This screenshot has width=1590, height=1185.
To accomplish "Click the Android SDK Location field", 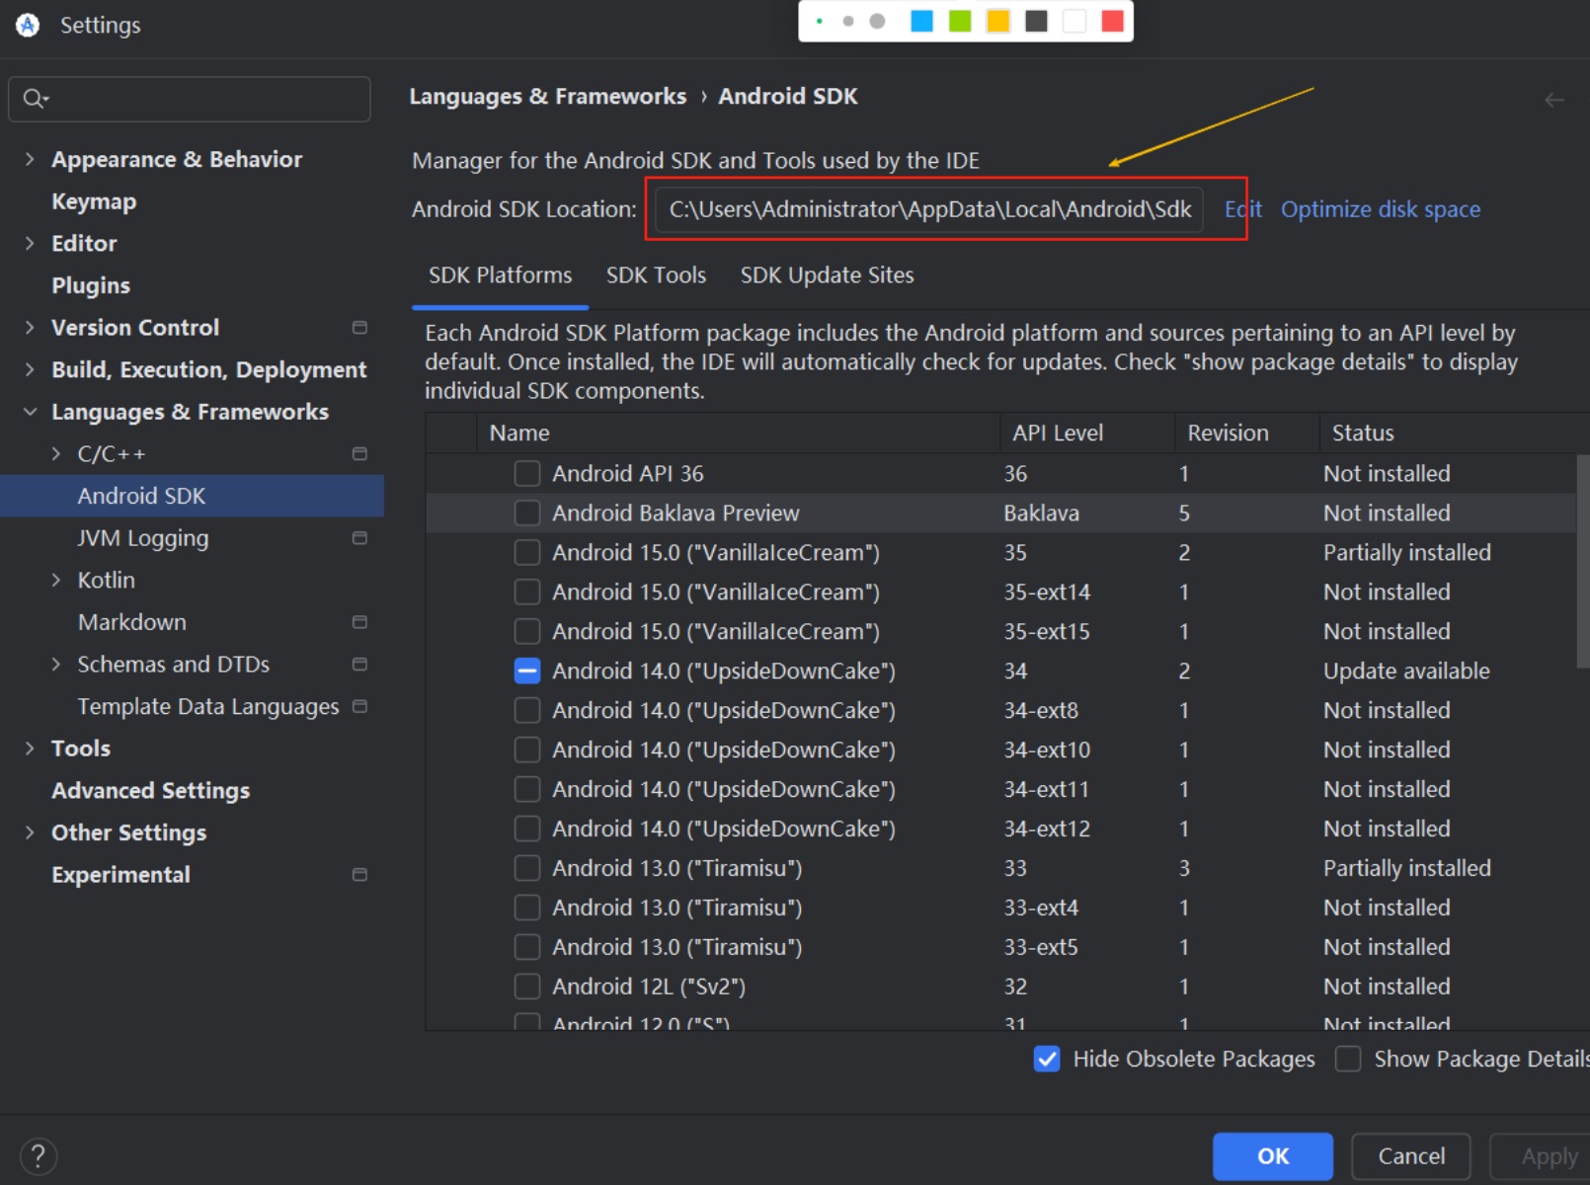I will pos(928,209).
